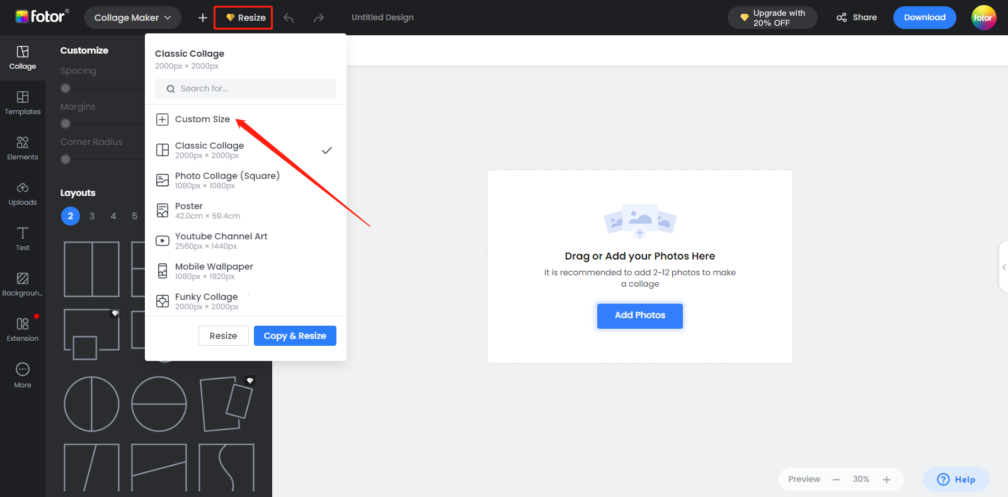This screenshot has height=497, width=1008.
Task: Choose the circle split vertically layout
Action: (92, 404)
